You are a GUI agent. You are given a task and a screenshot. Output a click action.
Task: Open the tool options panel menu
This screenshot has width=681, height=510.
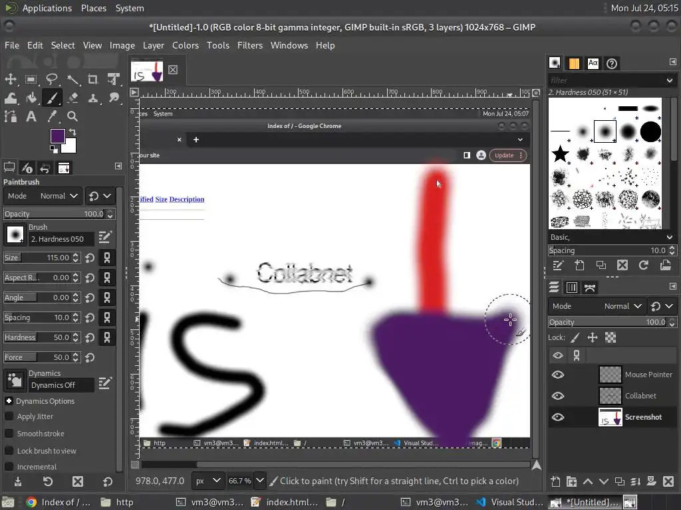coord(118,166)
